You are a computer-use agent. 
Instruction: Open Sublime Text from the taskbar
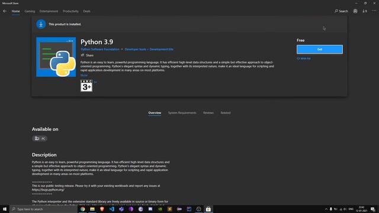point(170,209)
